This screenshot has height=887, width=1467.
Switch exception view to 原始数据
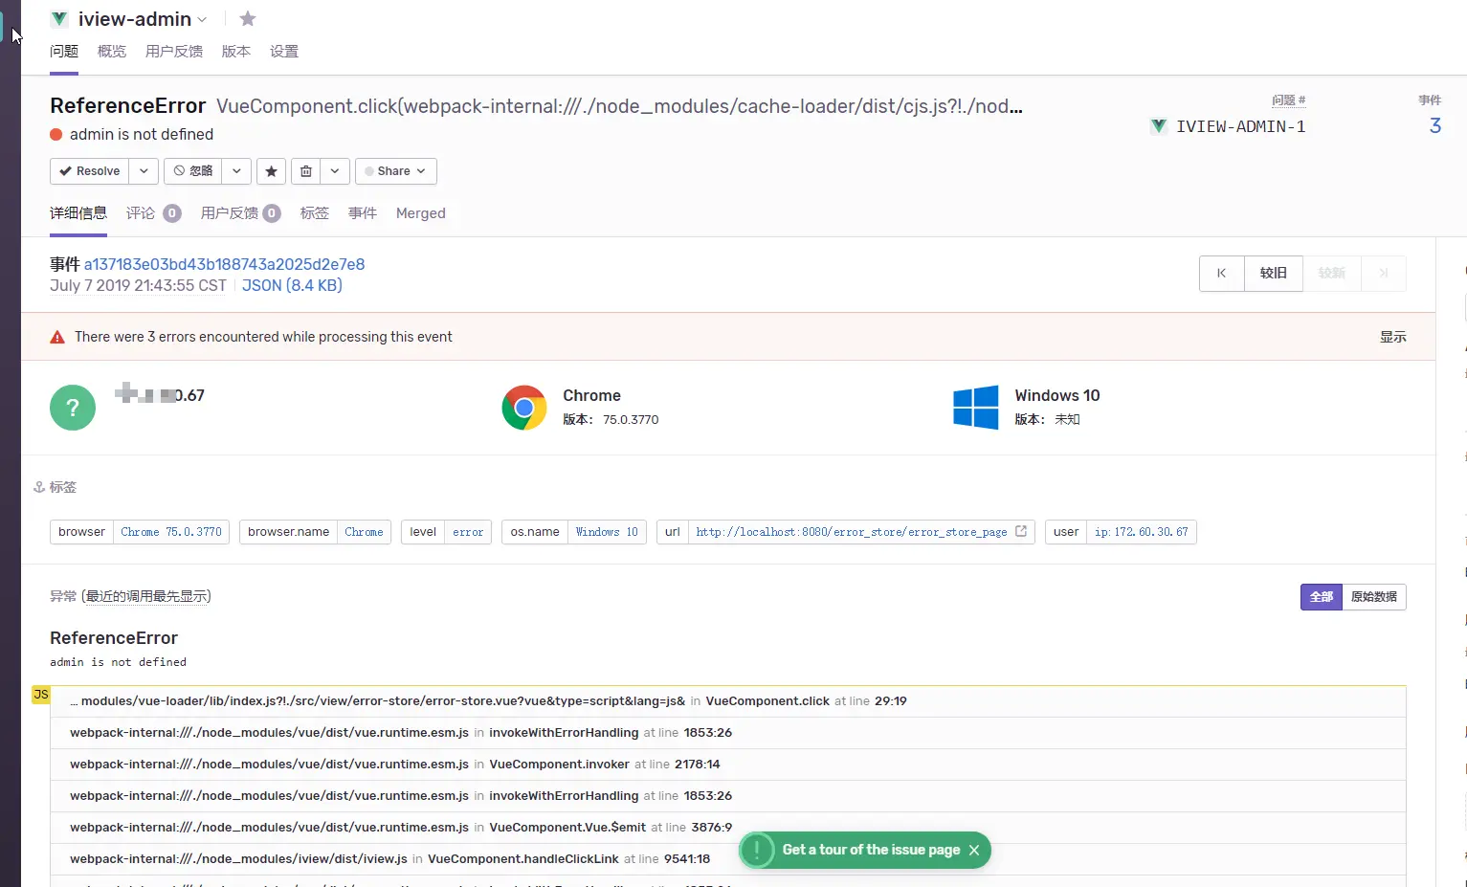click(x=1374, y=597)
